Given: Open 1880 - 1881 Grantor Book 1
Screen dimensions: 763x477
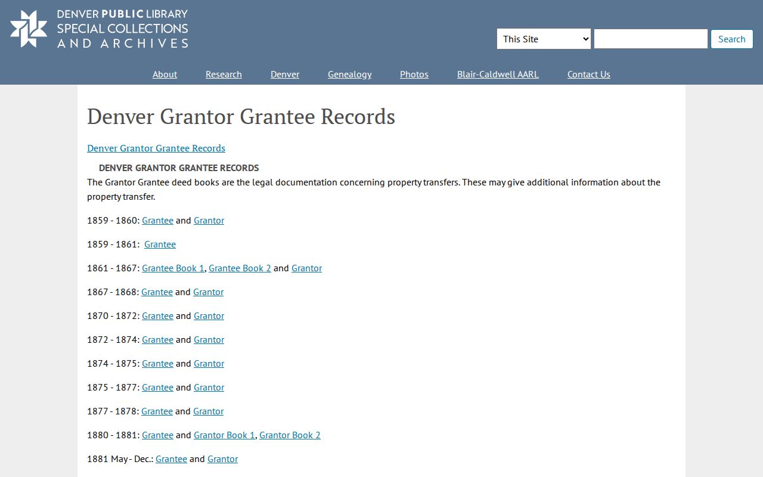Looking at the screenshot, I should pos(224,435).
